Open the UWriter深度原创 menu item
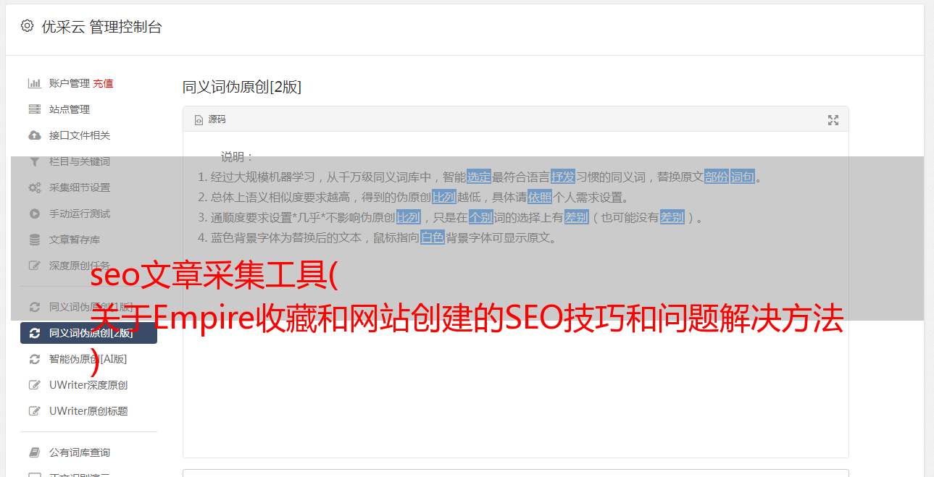Screen dimensions: 934x477 (88, 385)
